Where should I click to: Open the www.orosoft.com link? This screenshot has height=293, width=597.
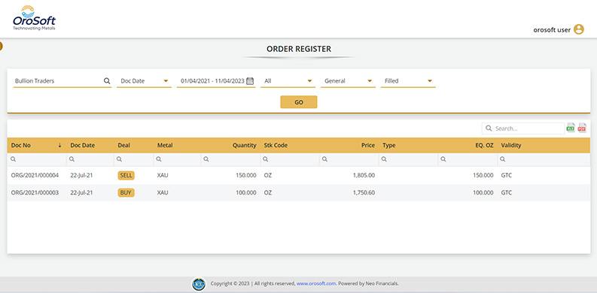point(316,283)
